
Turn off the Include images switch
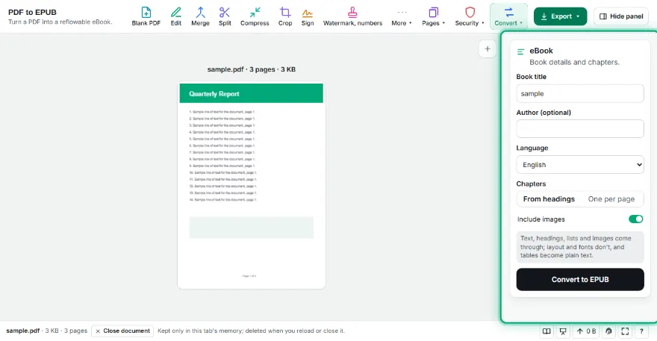(x=635, y=219)
